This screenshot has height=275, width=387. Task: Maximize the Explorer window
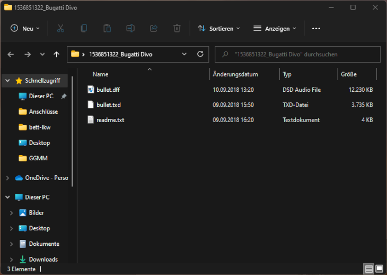tap(353, 7)
